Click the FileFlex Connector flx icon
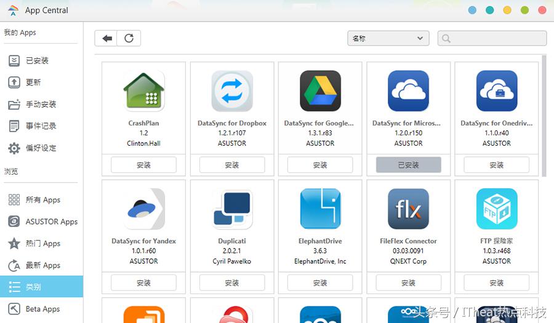Image resolution: width=554 pixels, height=323 pixels. coord(409,209)
